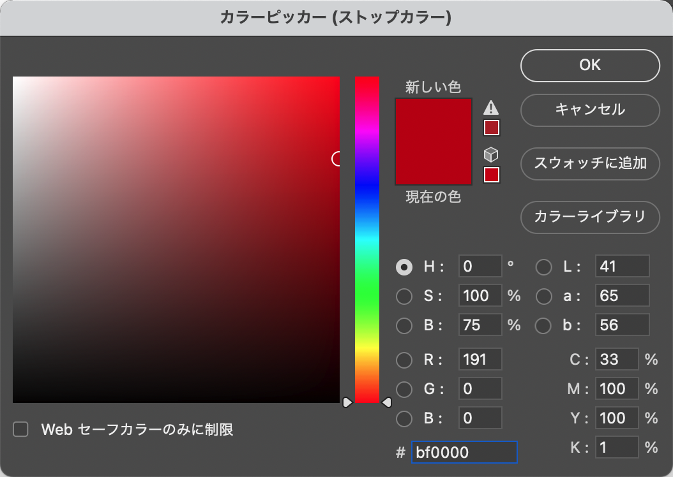Click the current color preview (現在の色)
Screen dimensions: 673x477
pyautogui.click(x=433, y=163)
